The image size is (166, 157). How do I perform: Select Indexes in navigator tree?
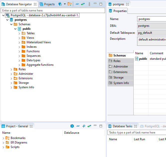32,47
